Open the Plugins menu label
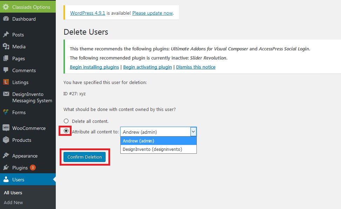Screen dimensions: 341x209 (20, 168)
